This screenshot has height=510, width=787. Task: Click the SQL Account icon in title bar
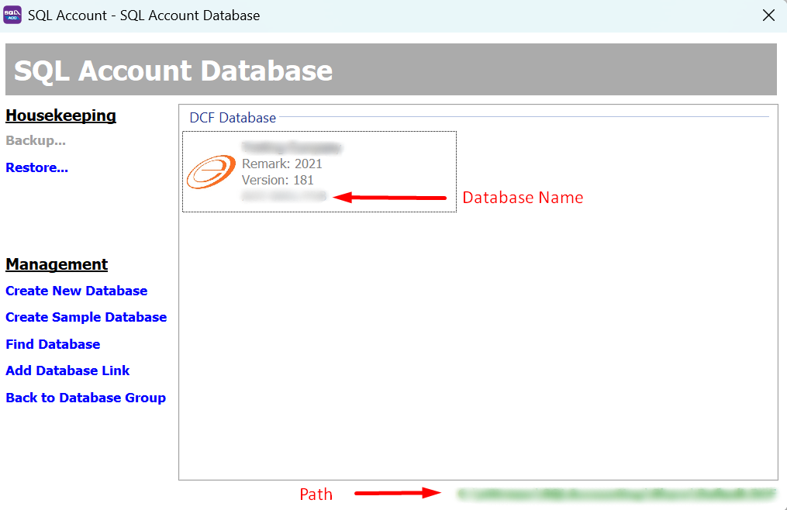[13, 15]
